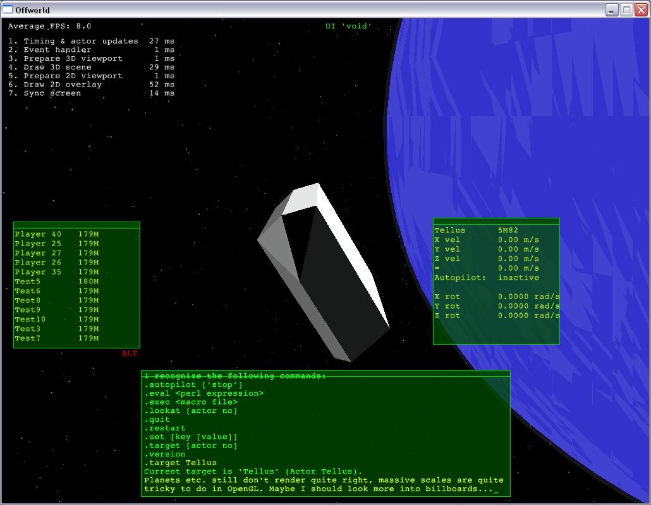
Task: Click the 'Average FPS: 8.0' readout
Action: tap(49, 26)
